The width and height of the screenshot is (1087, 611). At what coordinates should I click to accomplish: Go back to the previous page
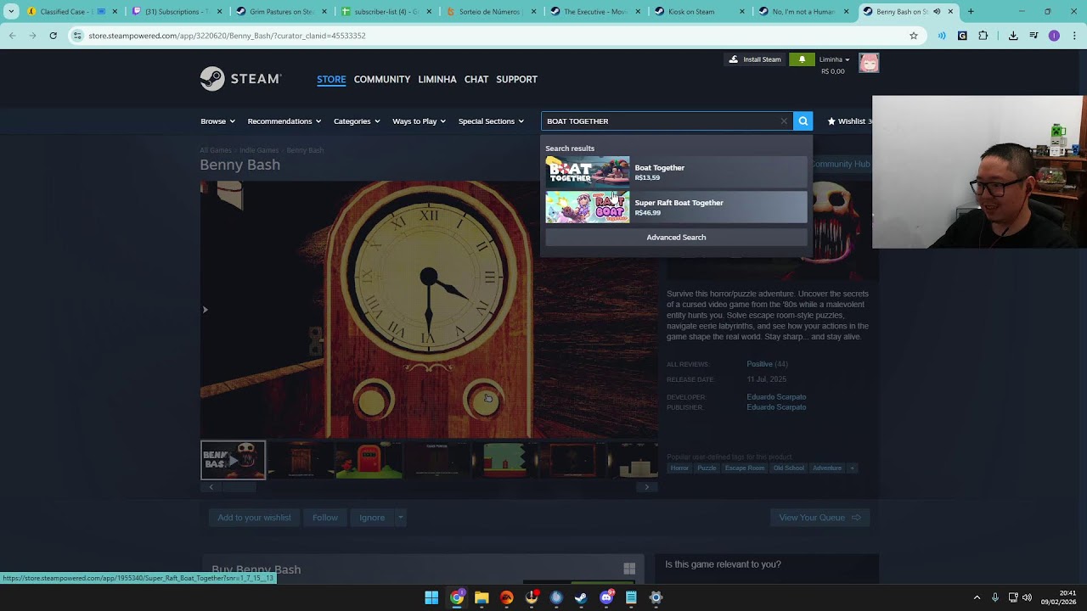[x=12, y=36]
